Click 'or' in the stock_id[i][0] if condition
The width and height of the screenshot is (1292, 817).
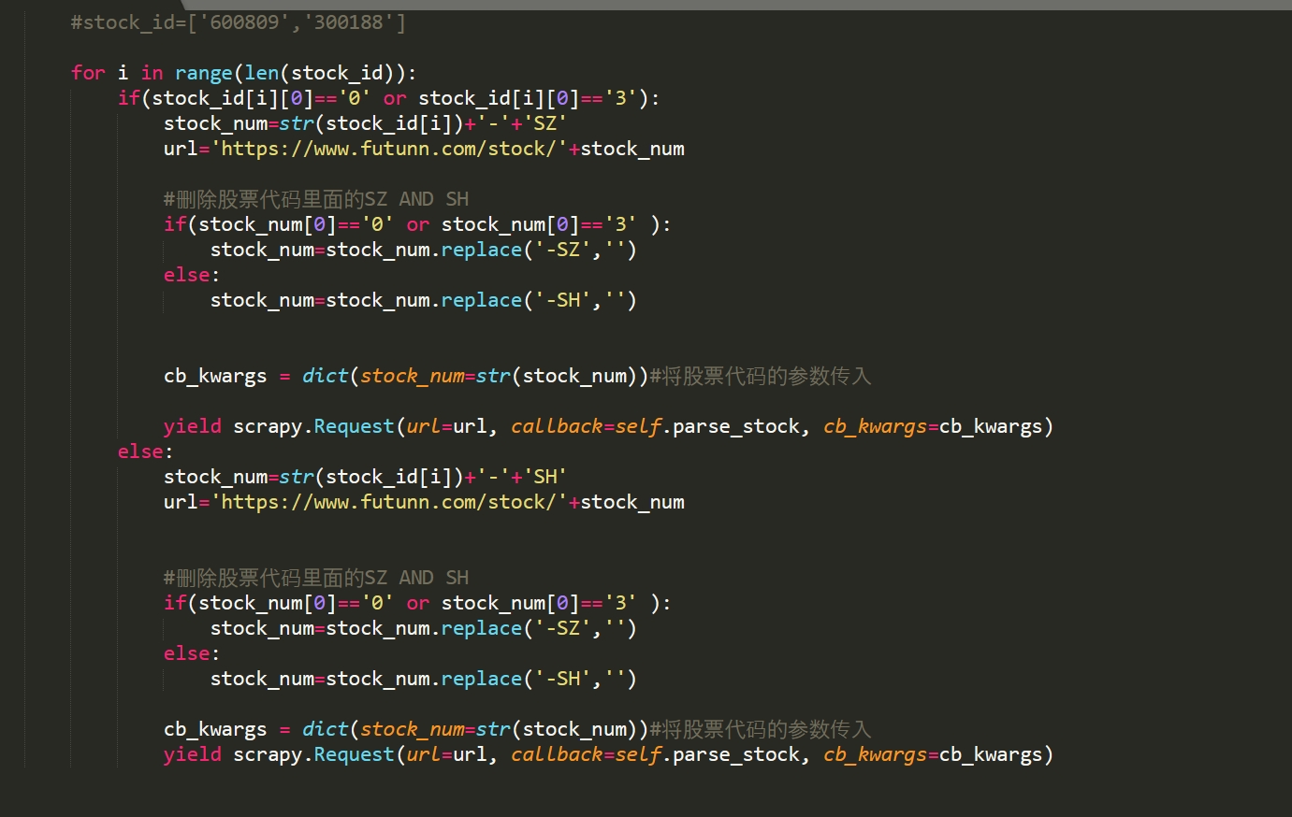point(395,98)
